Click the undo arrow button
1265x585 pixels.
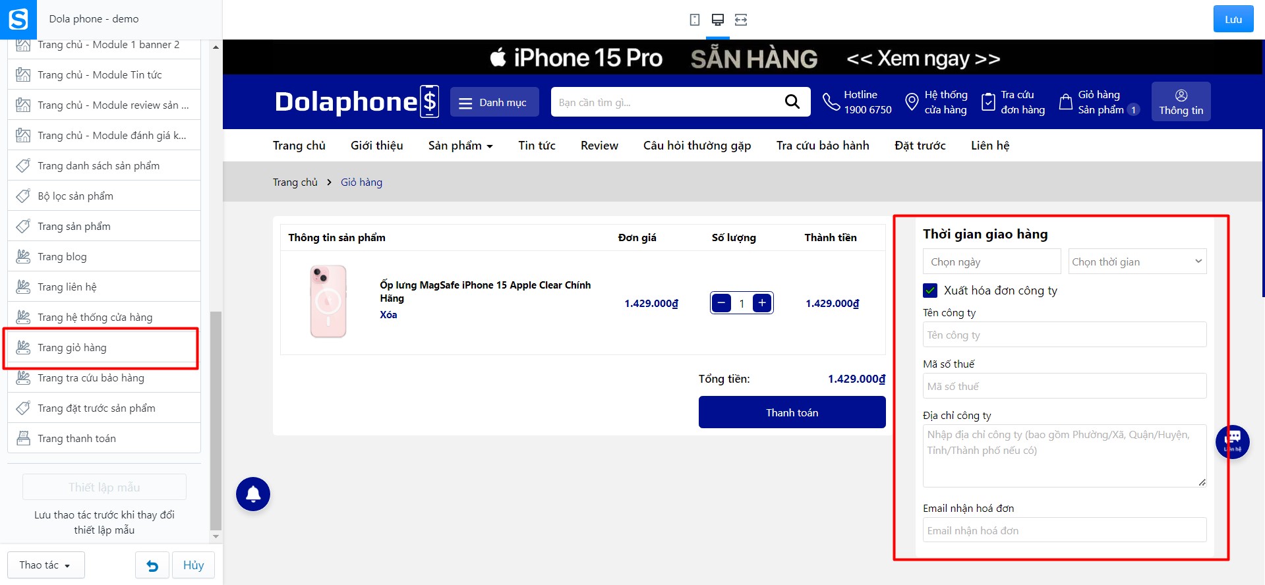[152, 565]
